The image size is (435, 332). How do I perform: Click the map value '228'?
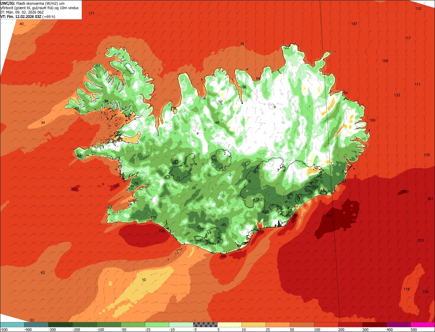425,292
